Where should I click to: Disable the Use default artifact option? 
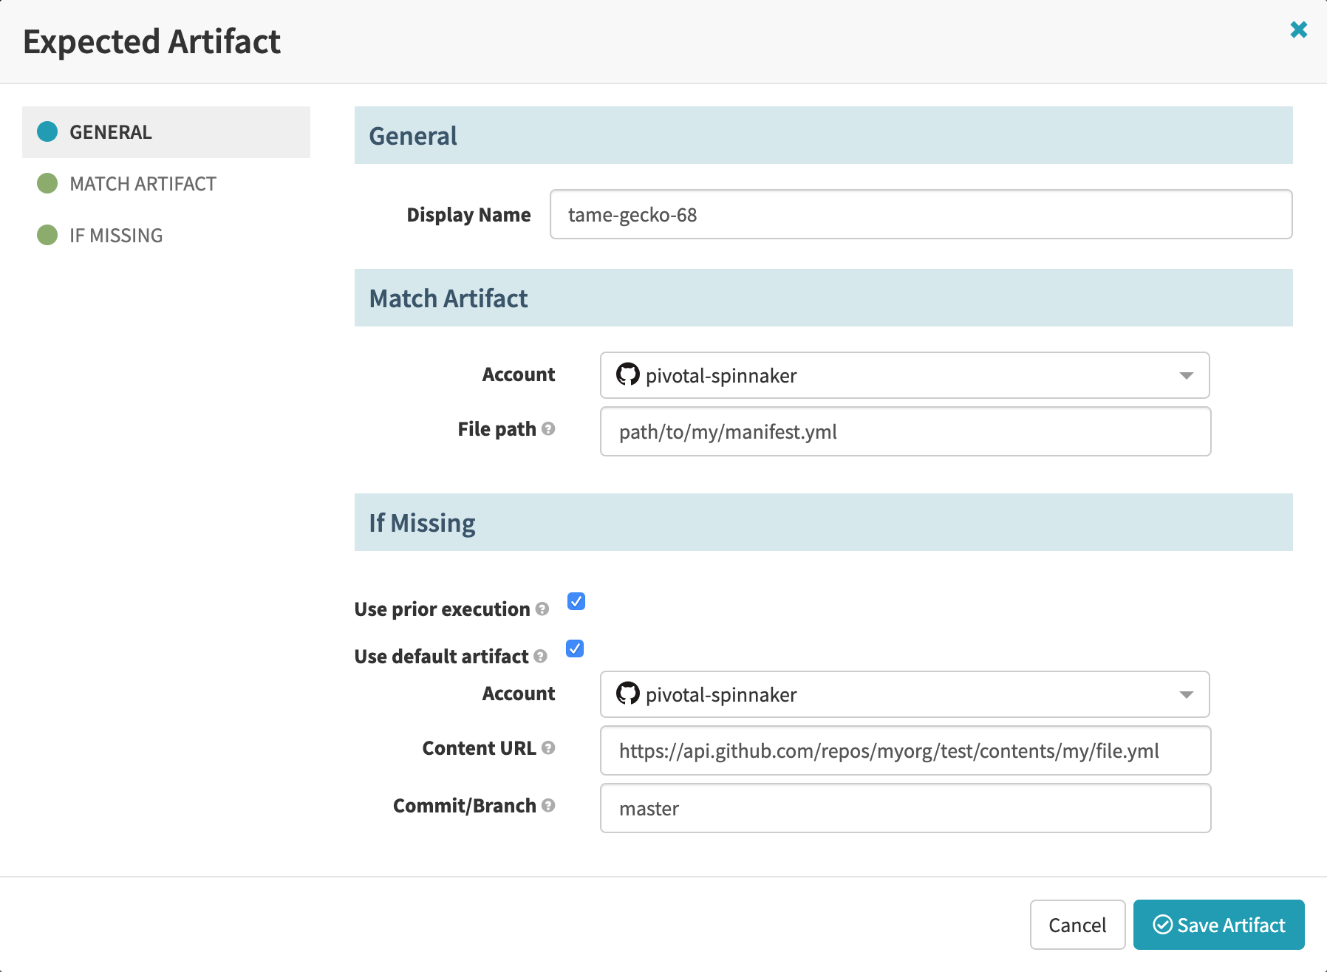point(573,648)
